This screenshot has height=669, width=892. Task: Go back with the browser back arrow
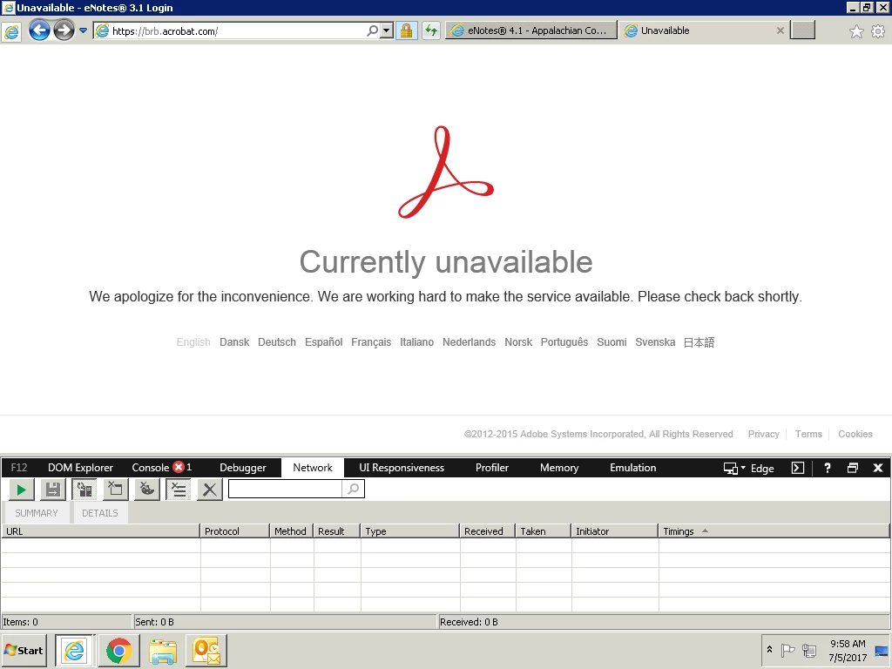[x=39, y=30]
